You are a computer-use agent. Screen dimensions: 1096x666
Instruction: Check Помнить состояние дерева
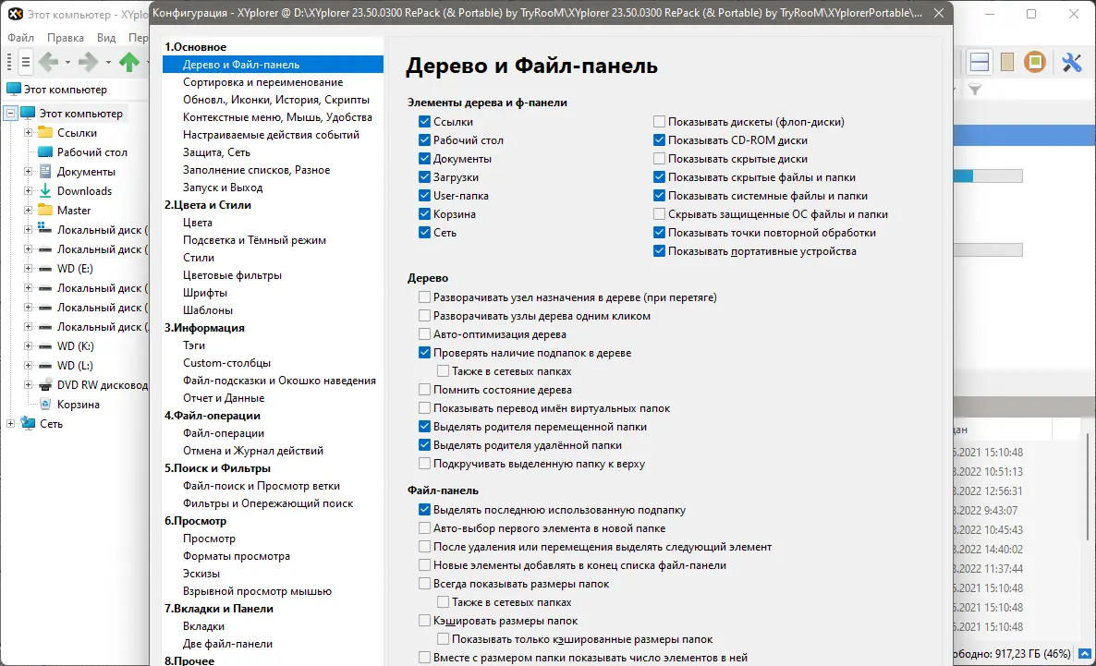[x=424, y=389]
